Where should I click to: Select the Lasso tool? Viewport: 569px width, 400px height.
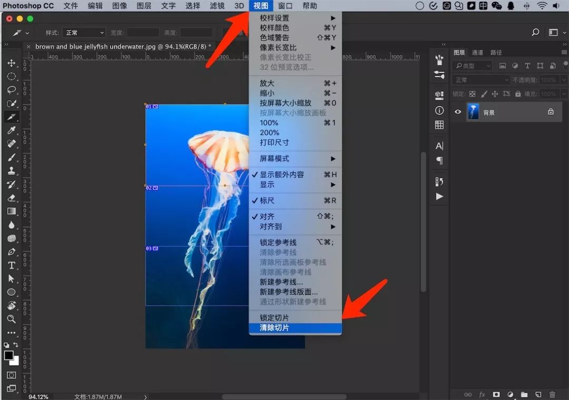coord(12,90)
